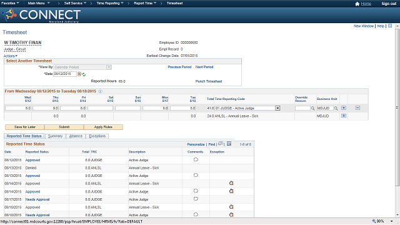Open the Main Menu dropdown
This screenshot has width=400, height=225.
(39, 3)
